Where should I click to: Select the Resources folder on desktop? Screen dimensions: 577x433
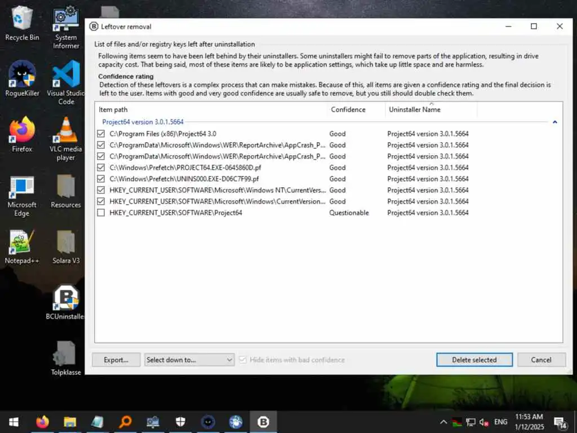tap(66, 192)
